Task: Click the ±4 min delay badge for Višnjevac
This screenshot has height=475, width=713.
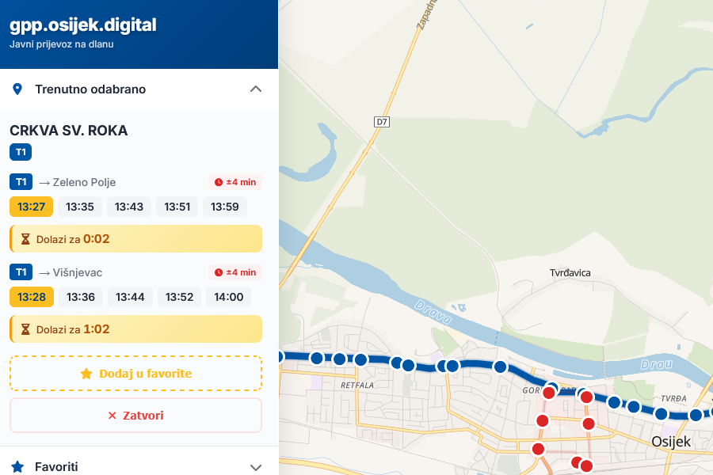Action: (x=235, y=272)
